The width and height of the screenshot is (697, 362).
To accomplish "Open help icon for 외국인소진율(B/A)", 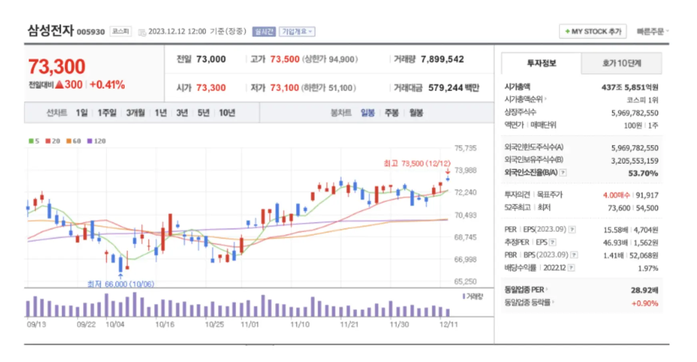I will (563, 173).
